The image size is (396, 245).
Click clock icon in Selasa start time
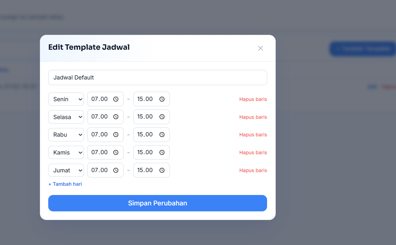coord(116,117)
